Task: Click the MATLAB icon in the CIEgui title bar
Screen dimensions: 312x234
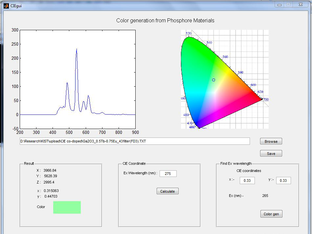Action: [6, 6]
